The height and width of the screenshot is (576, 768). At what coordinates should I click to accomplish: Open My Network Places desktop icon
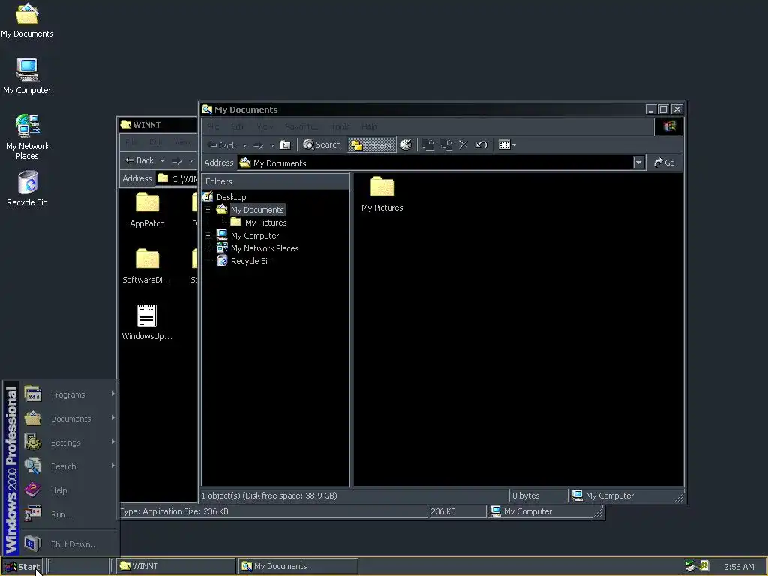click(28, 137)
